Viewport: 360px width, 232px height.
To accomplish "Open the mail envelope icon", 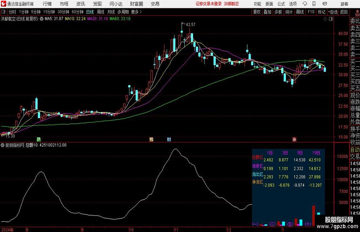I will pos(325,4).
